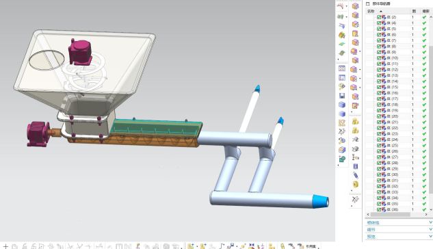This screenshot has height=249, width=433.
Task: Click the green checkered surface icon
Action: click(x=342, y=53)
